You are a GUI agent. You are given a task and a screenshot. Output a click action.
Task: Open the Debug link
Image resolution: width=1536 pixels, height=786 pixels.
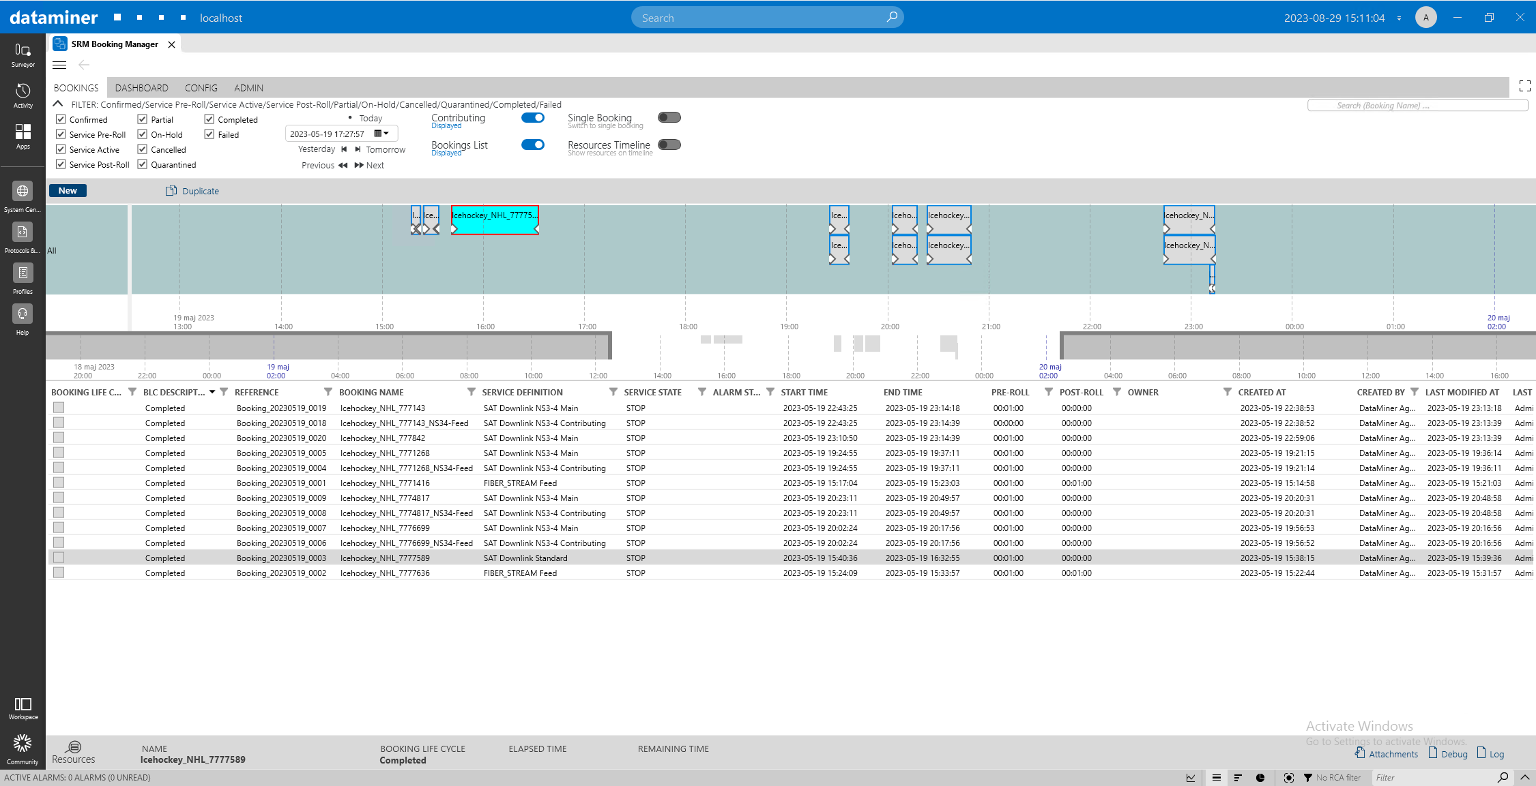(1448, 753)
